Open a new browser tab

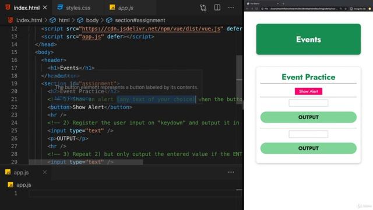click(x=283, y=3)
